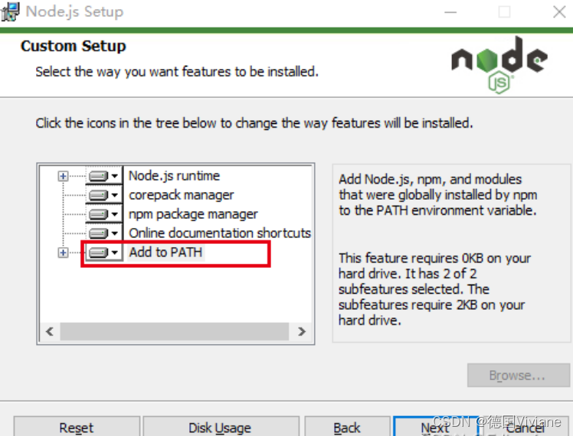Open install-mode dropdown for Node.js runtime

pos(103,176)
